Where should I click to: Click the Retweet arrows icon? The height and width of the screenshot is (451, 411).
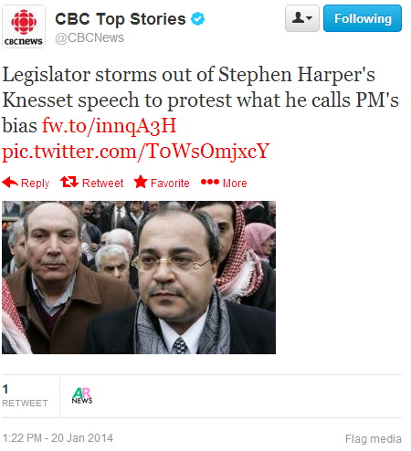(69, 182)
